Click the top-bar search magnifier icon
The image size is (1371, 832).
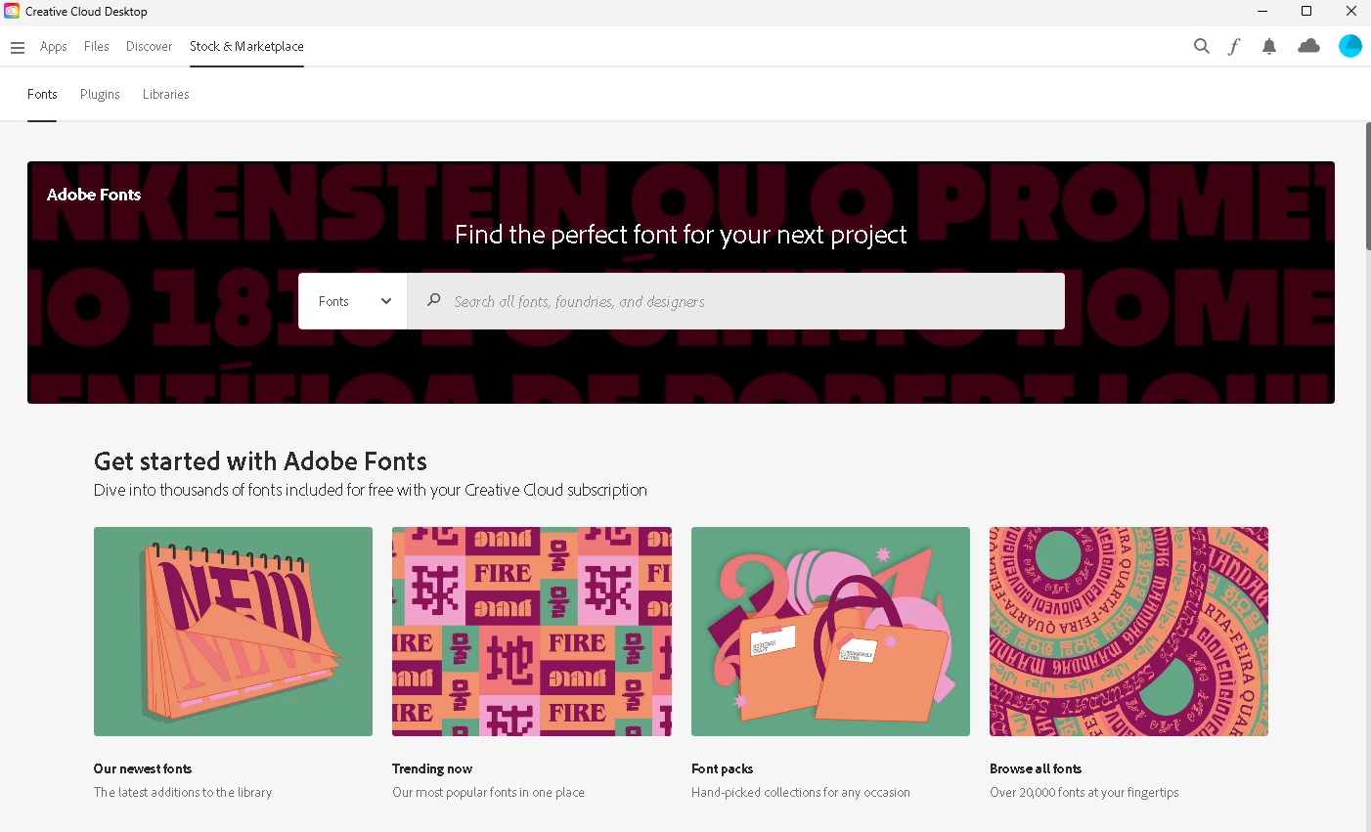click(x=1202, y=46)
